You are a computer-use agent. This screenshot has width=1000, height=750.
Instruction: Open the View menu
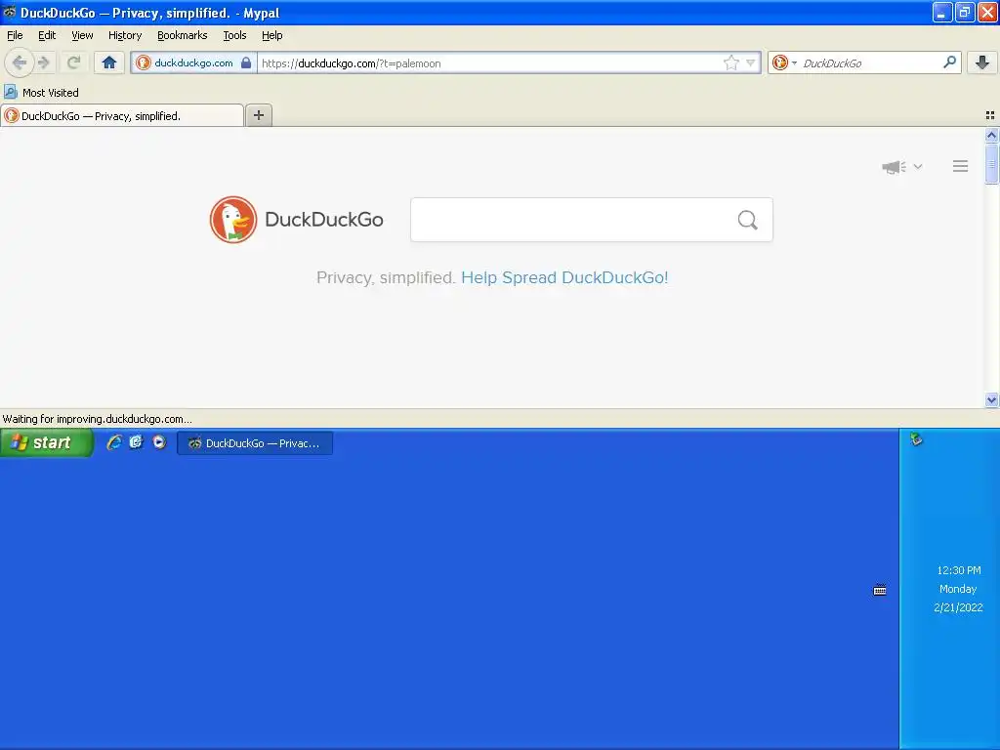coord(82,36)
